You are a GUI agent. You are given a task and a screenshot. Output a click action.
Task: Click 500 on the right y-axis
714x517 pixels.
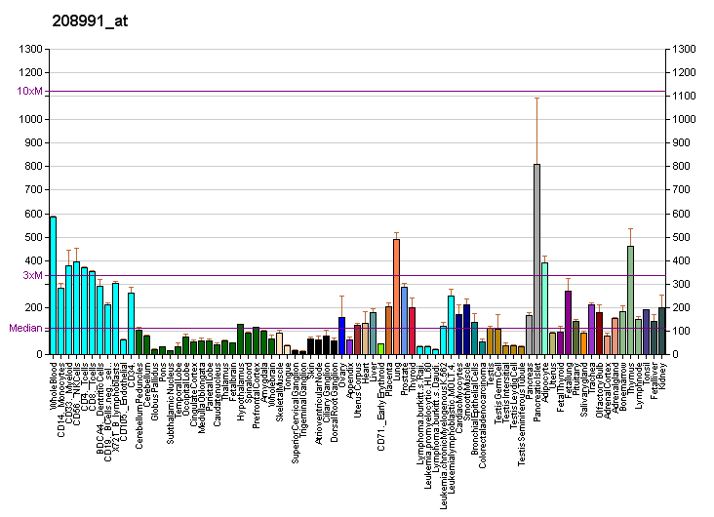click(683, 237)
